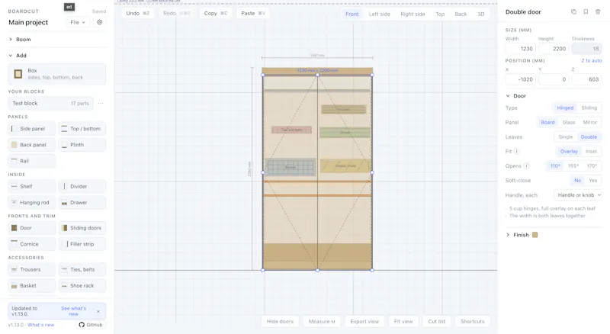Click Z to auto link
Image resolution: width=610 pixels, height=334 pixels.
tap(592, 61)
